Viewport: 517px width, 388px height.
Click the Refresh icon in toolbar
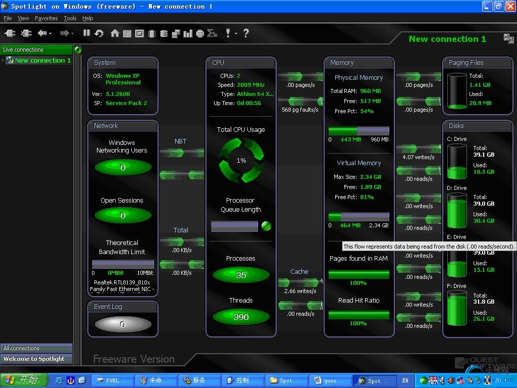click(x=99, y=33)
